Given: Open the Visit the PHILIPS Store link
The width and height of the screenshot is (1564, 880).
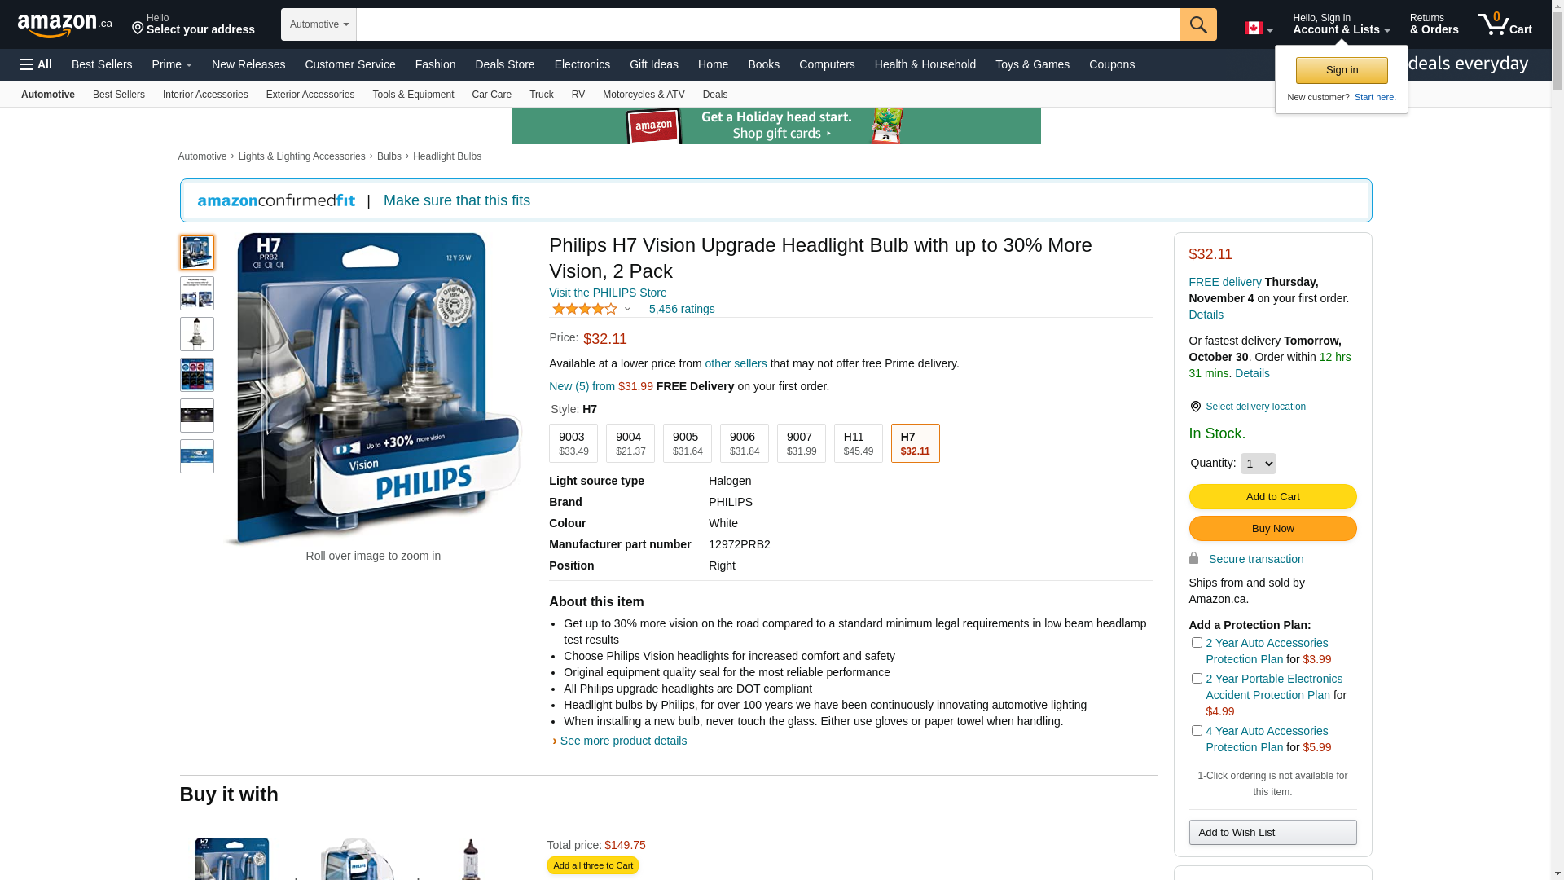Looking at the screenshot, I should [608, 293].
